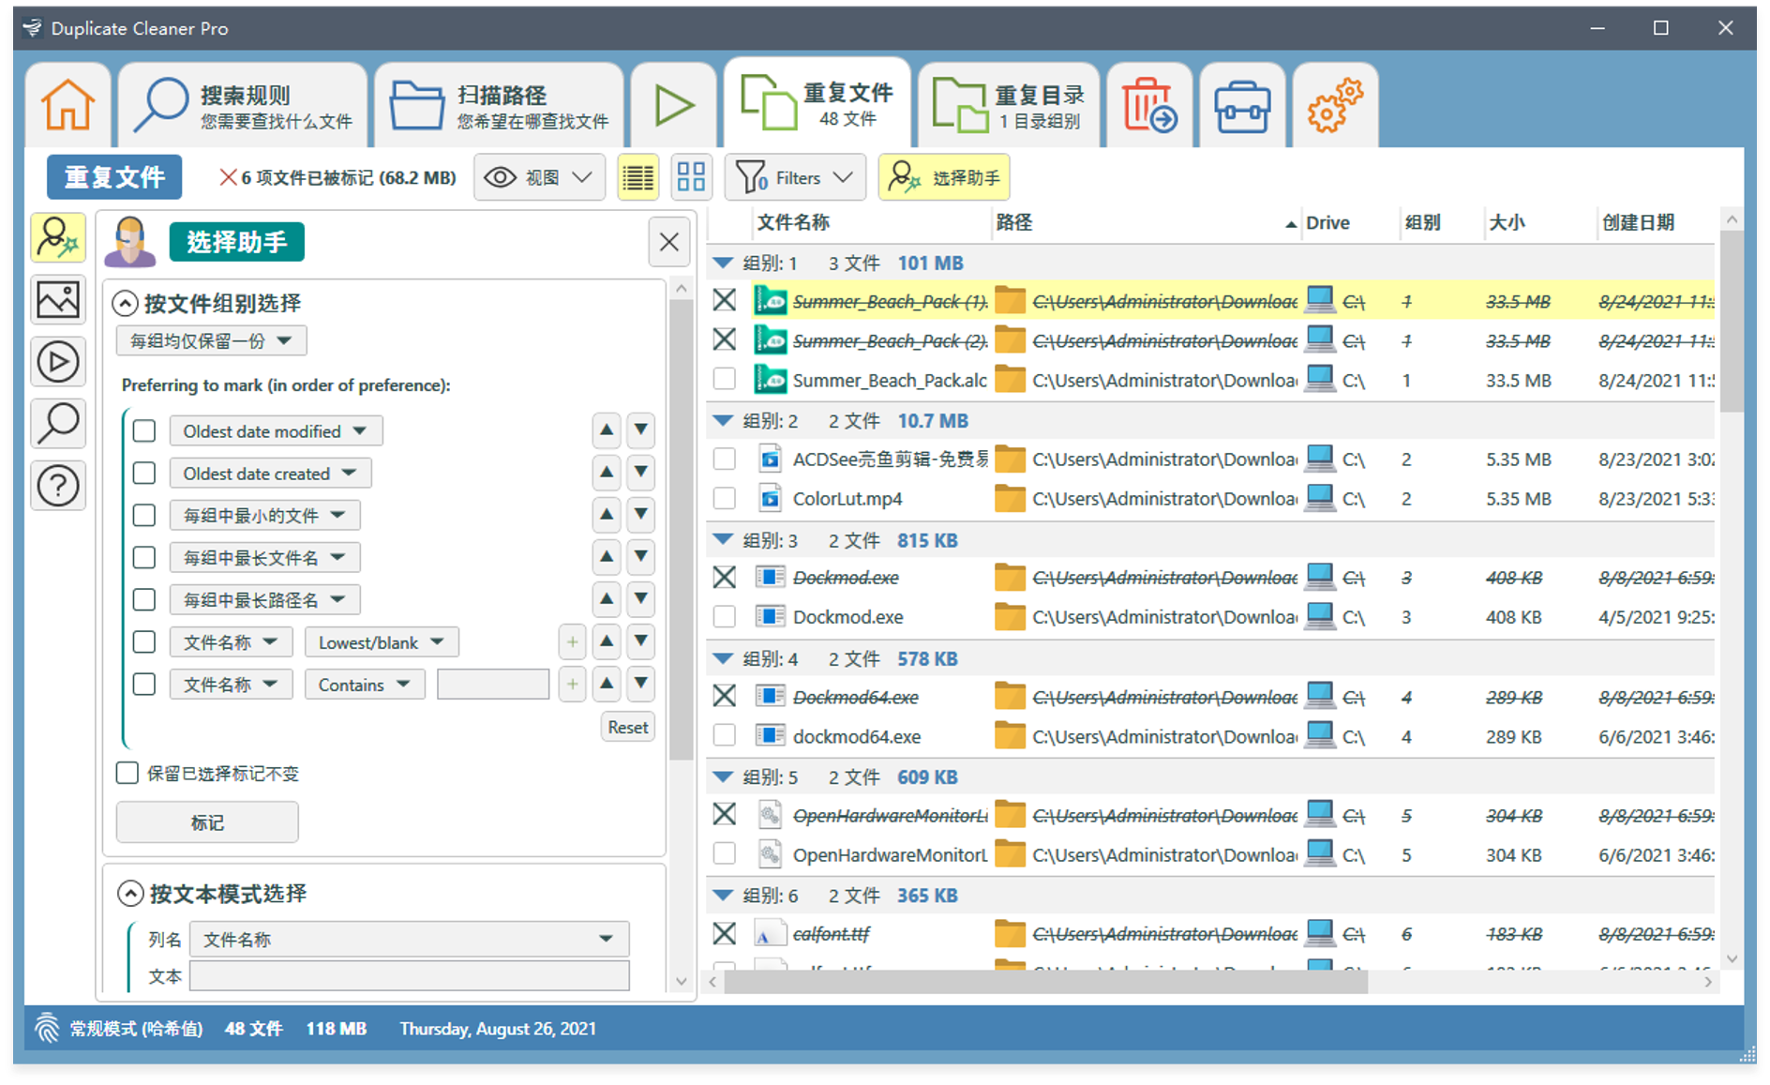Screen dimensions: 1770x1085
Task: Open the file removal trash icon tab
Action: pos(1149,105)
